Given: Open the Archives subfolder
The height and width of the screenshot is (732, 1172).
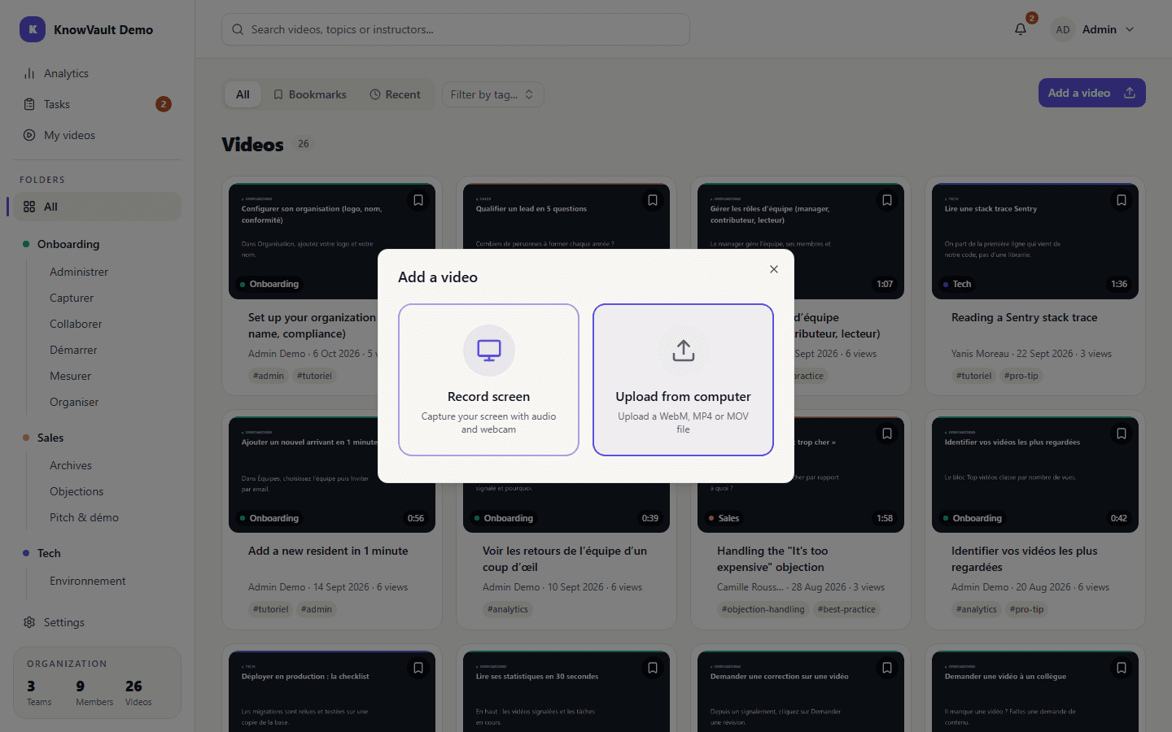Looking at the screenshot, I should coord(71,465).
